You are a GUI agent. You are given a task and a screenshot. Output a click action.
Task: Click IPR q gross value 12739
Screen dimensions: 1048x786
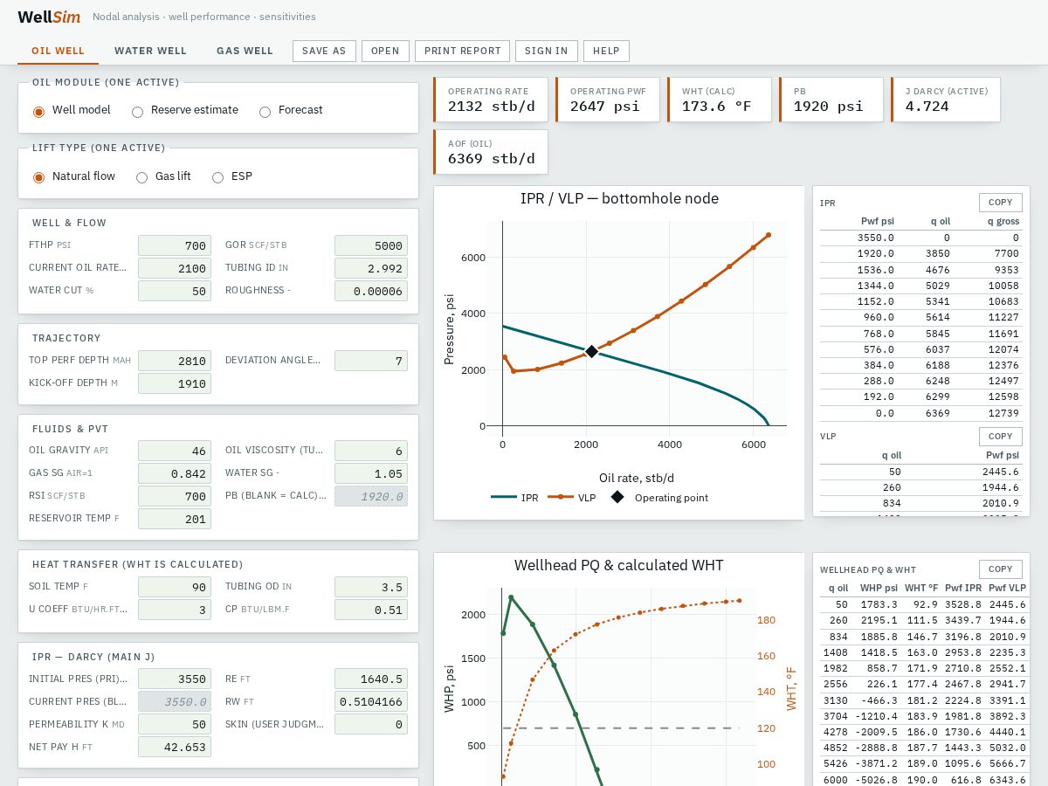(x=1003, y=413)
